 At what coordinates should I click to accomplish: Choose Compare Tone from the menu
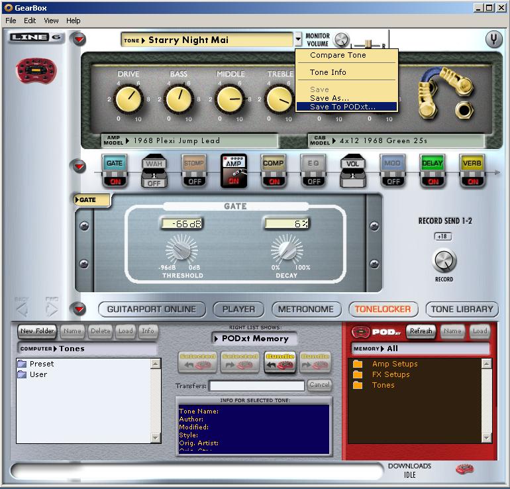(x=346, y=55)
